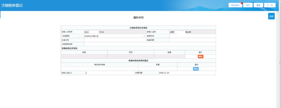This screenshot has height=108, width=281.
Task: Edit the 纳税人经办人 field containing 2
Action: (110, 73)
